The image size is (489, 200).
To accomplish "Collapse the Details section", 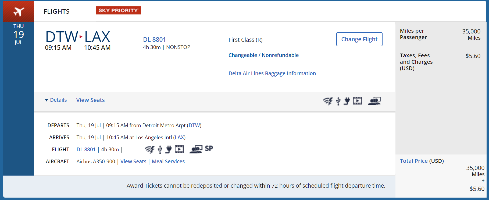I will coord(56,100).
